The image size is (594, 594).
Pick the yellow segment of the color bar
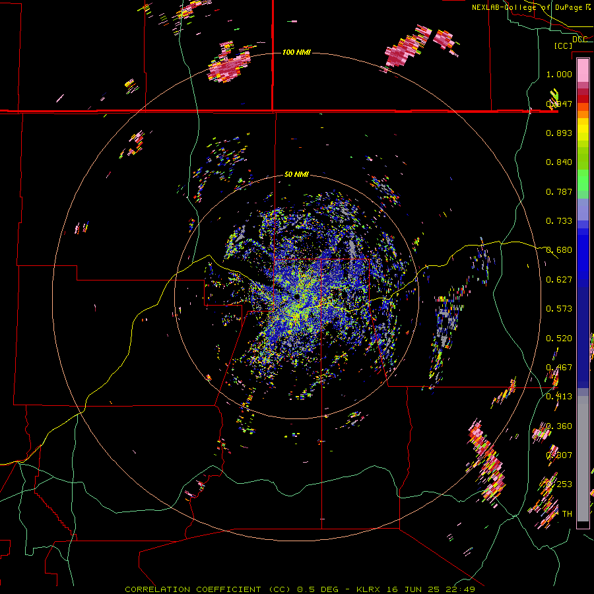click(583, 129)
